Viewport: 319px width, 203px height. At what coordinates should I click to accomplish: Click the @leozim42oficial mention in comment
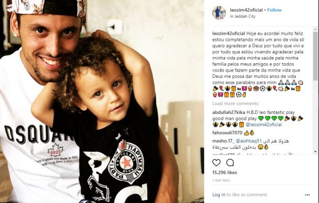pyautogui.click(x=264, y=124)
